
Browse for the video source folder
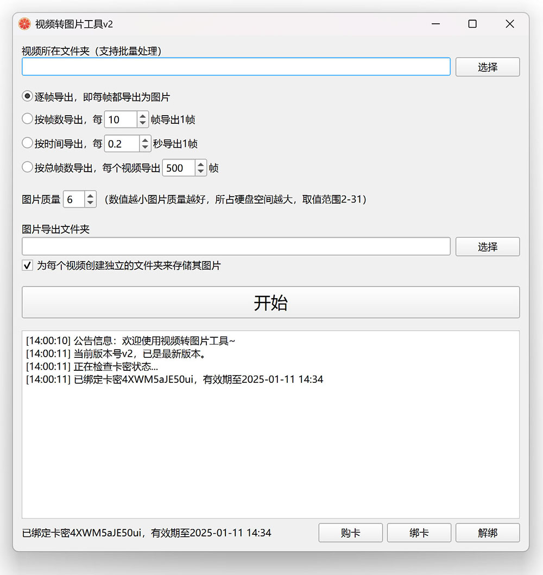(x=487, y=67)
